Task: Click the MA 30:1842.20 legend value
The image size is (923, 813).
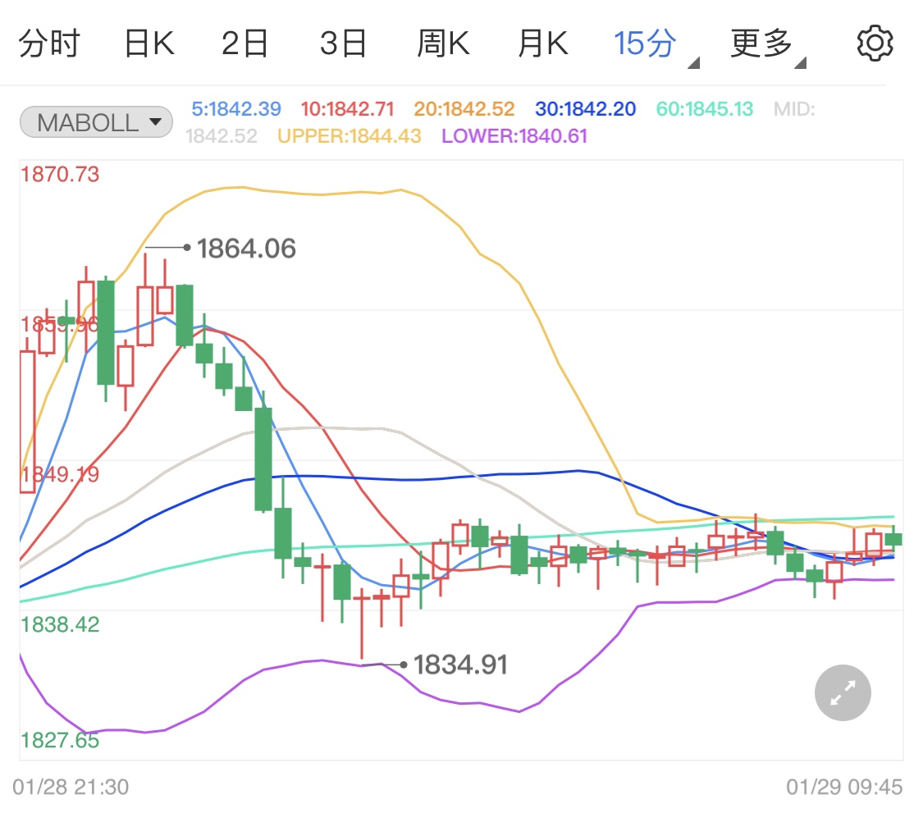Action: click(x=585, y=109)
